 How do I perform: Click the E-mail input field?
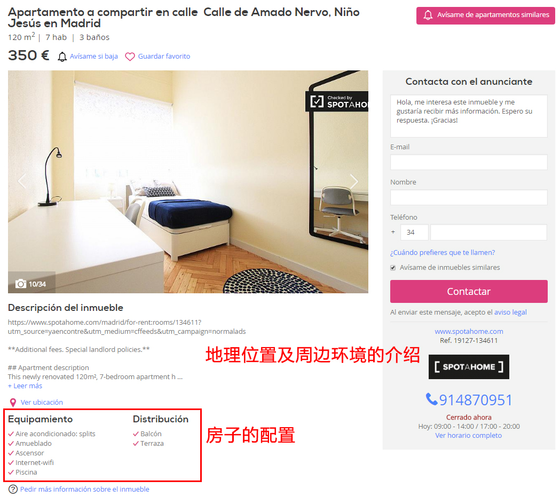[x=469, y=162]
